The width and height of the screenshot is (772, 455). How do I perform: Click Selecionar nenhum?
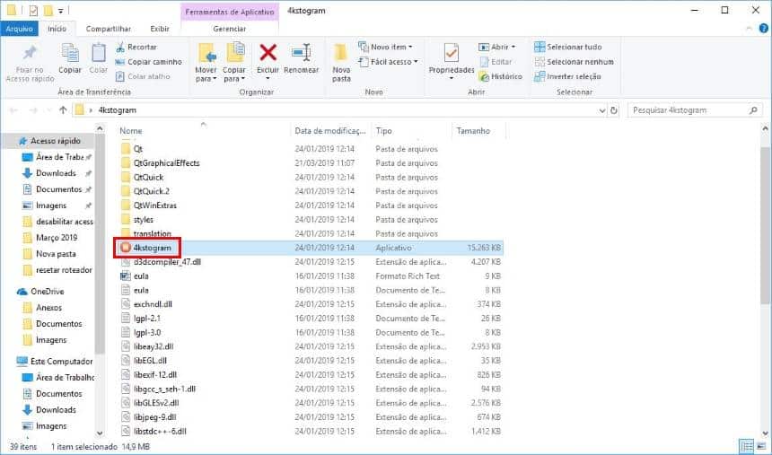[x=575, y=62]
